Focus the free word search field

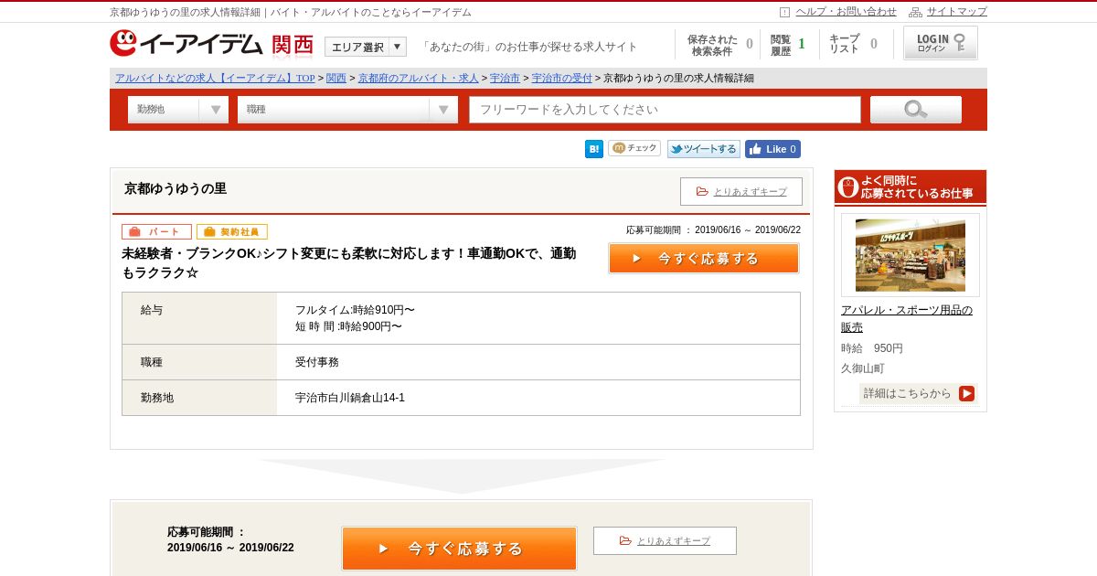[x=665, y=110]
